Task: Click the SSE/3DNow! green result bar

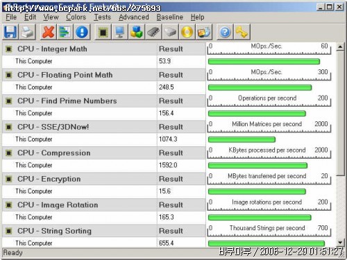Action: click(x=242, y=139)
